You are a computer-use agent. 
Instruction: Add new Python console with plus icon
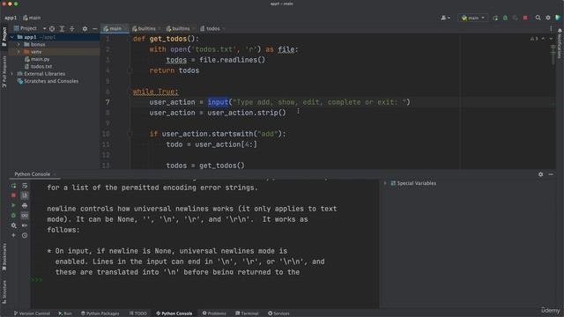pos(13,235)
